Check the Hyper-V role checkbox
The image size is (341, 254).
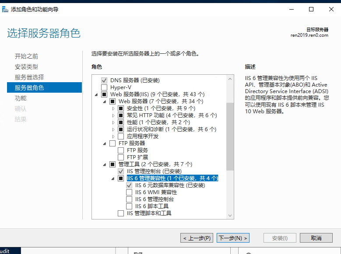[x=104, y=87]
